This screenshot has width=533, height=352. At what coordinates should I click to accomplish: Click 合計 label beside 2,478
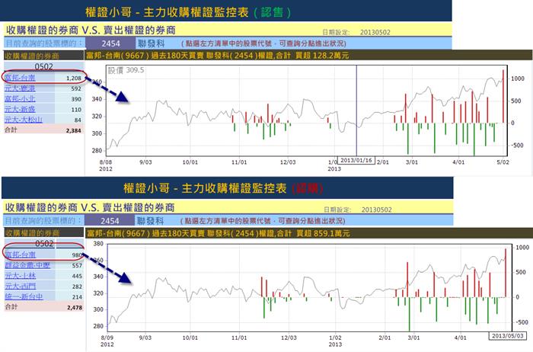pos(11,307)
